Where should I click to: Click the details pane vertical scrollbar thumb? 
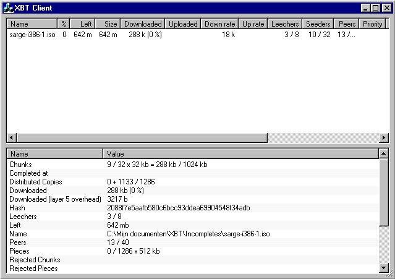point(383,192)
